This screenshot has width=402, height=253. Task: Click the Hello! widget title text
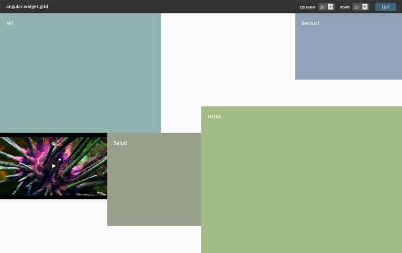[215, 116]
